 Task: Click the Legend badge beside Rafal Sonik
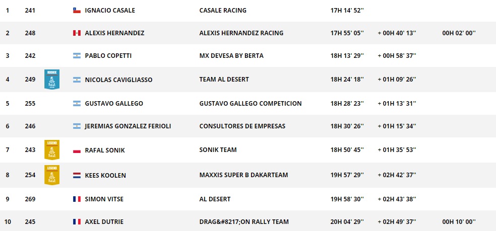click(51, 149)
